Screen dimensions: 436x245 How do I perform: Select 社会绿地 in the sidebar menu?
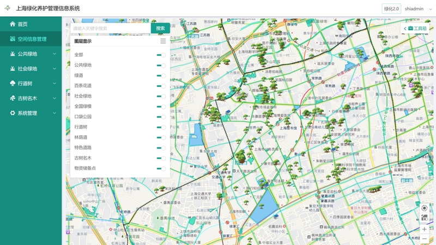pyautogui.click(x=27, y=69)
